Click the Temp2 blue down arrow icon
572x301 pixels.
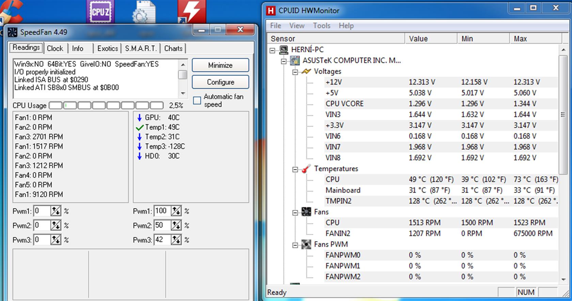tap(139, 137)
